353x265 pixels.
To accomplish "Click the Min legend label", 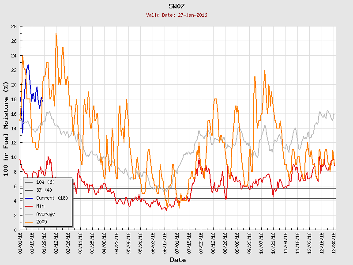I will click(41, 206).
